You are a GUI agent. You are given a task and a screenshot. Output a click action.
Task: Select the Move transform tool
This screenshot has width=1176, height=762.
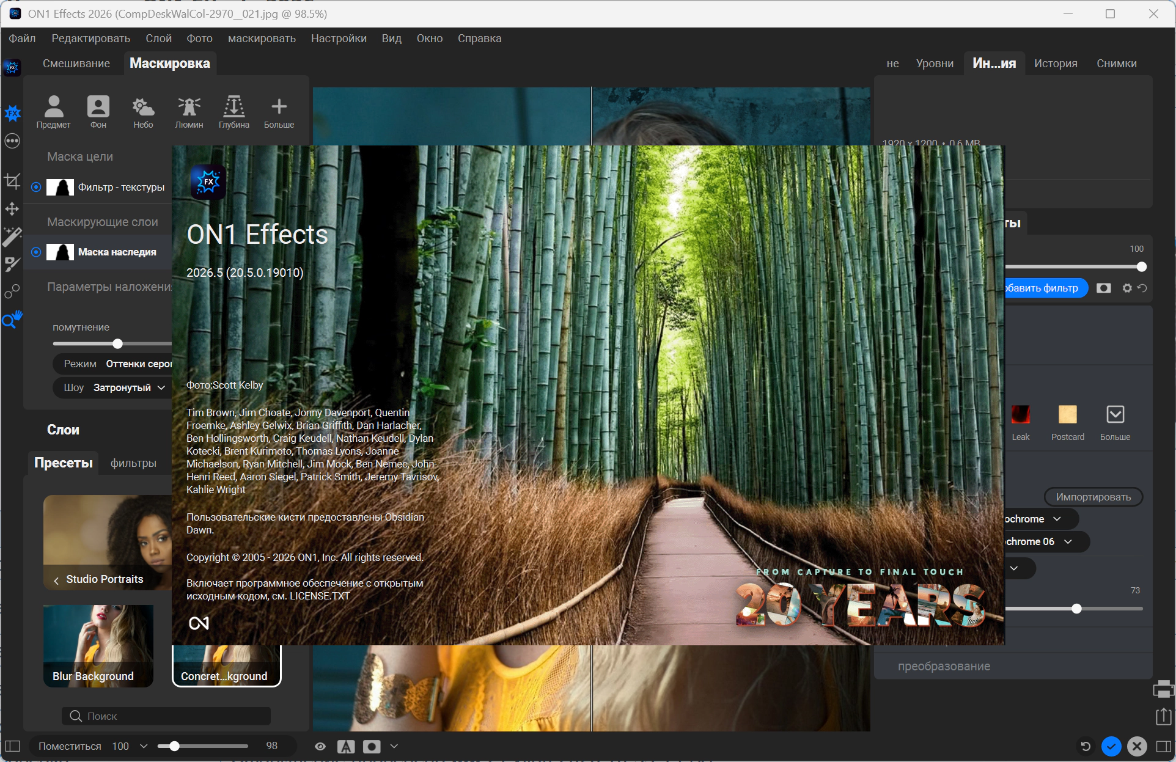click(x=12, y=209)
